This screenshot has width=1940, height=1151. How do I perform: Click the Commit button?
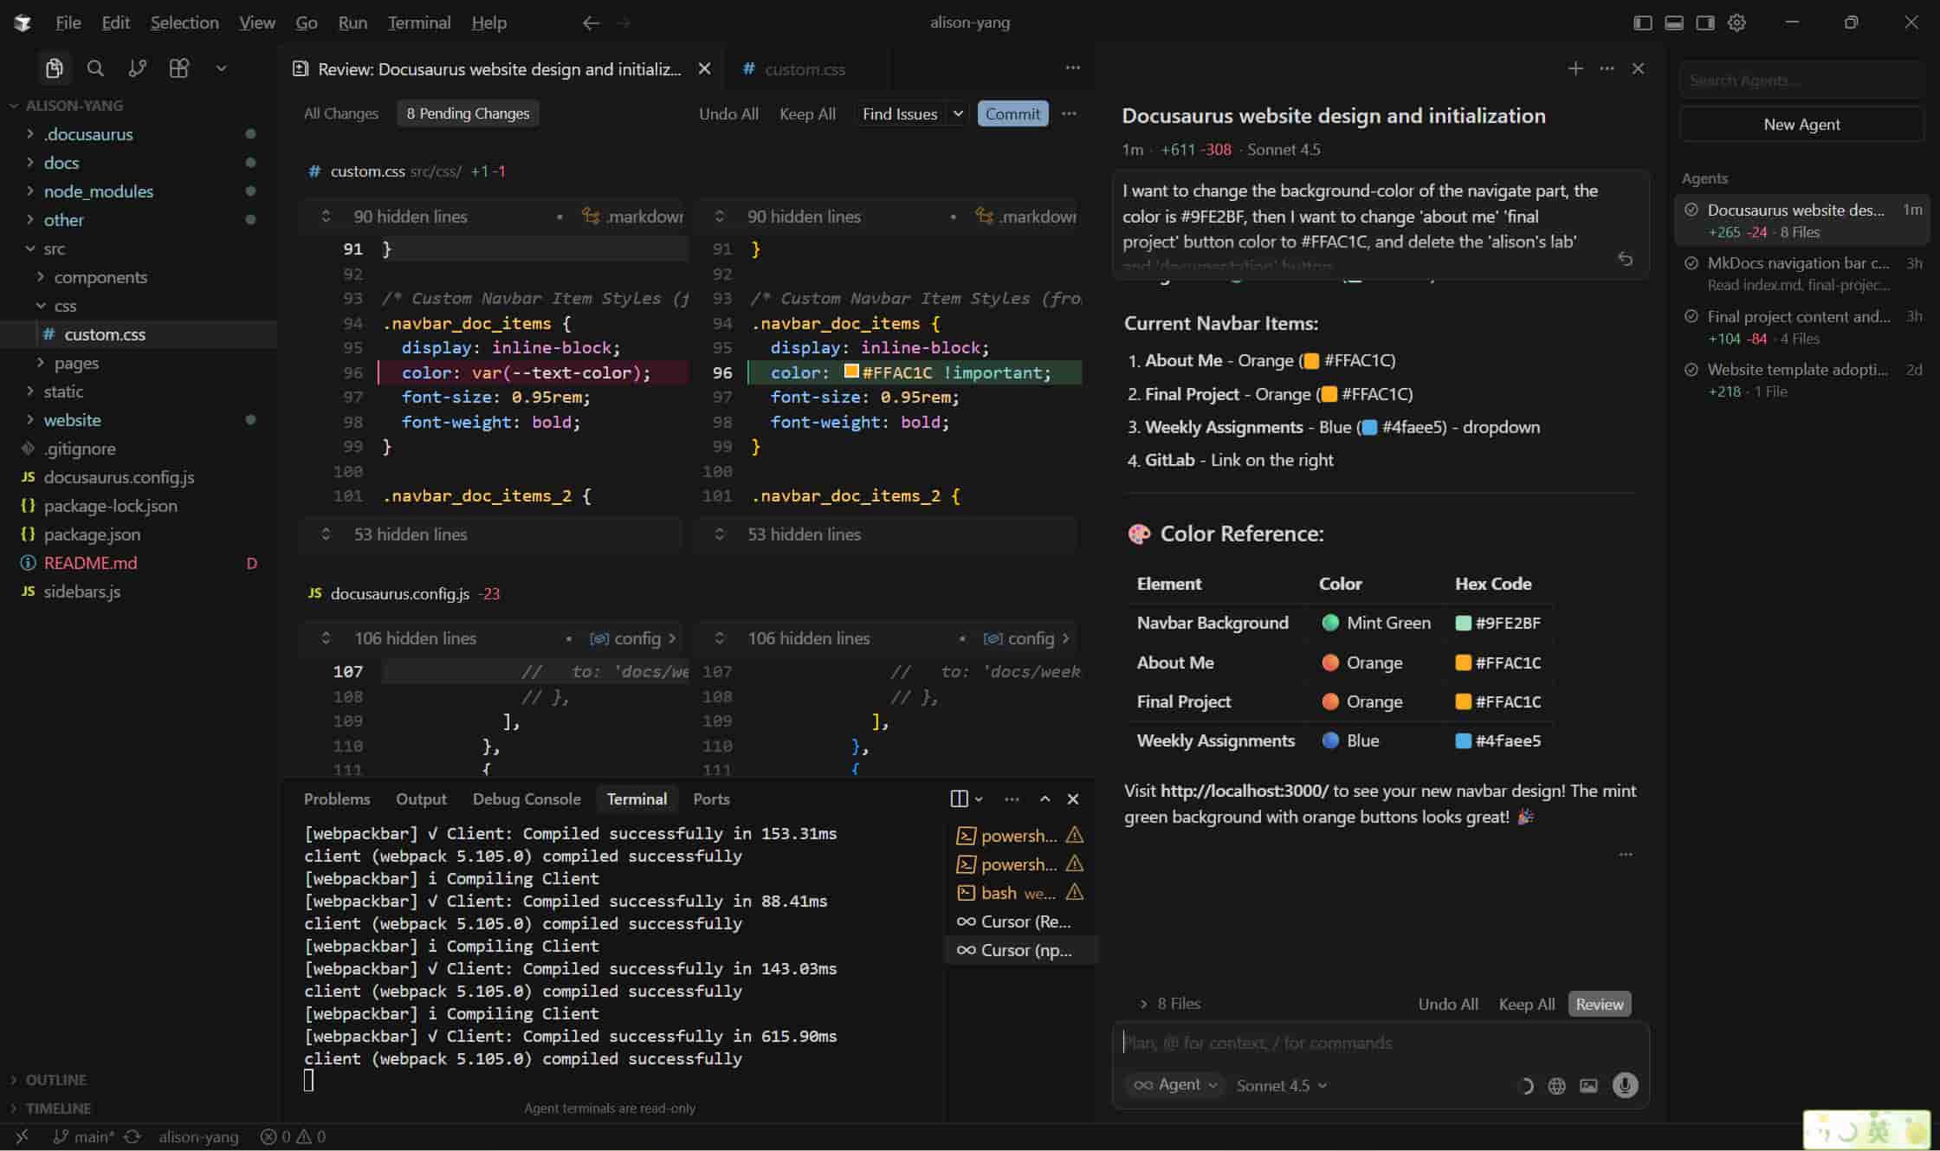[x=1012, y=113]
